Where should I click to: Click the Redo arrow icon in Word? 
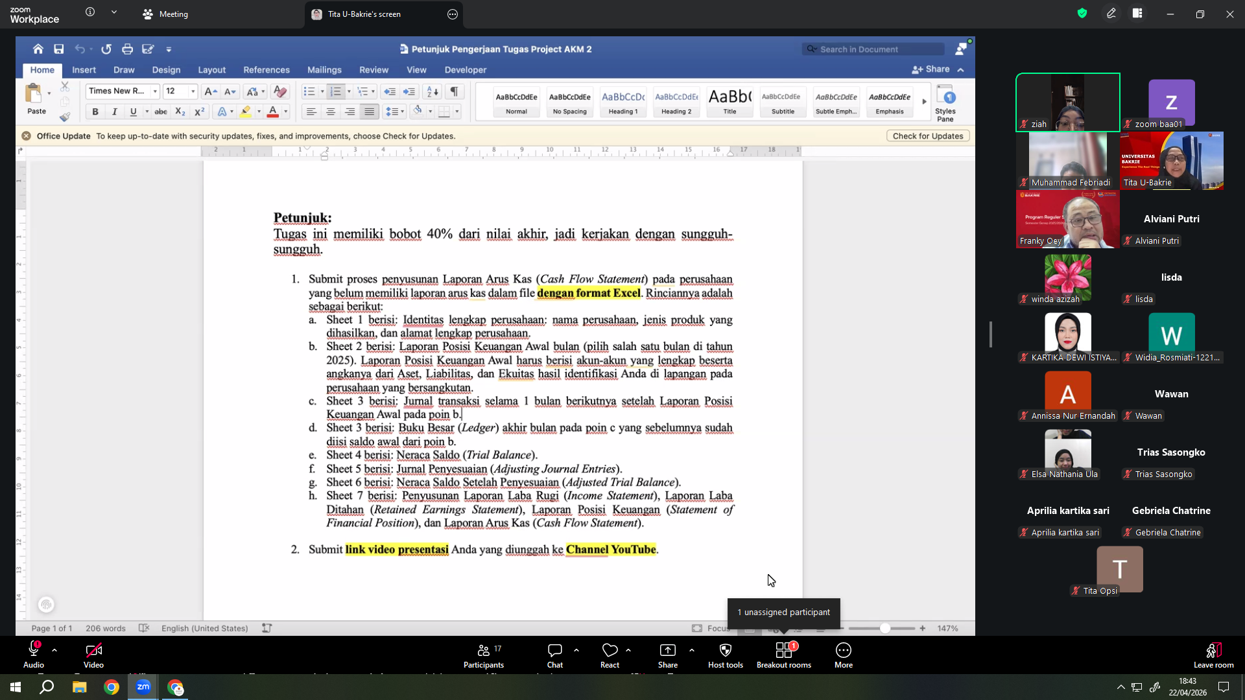[106, 49]
